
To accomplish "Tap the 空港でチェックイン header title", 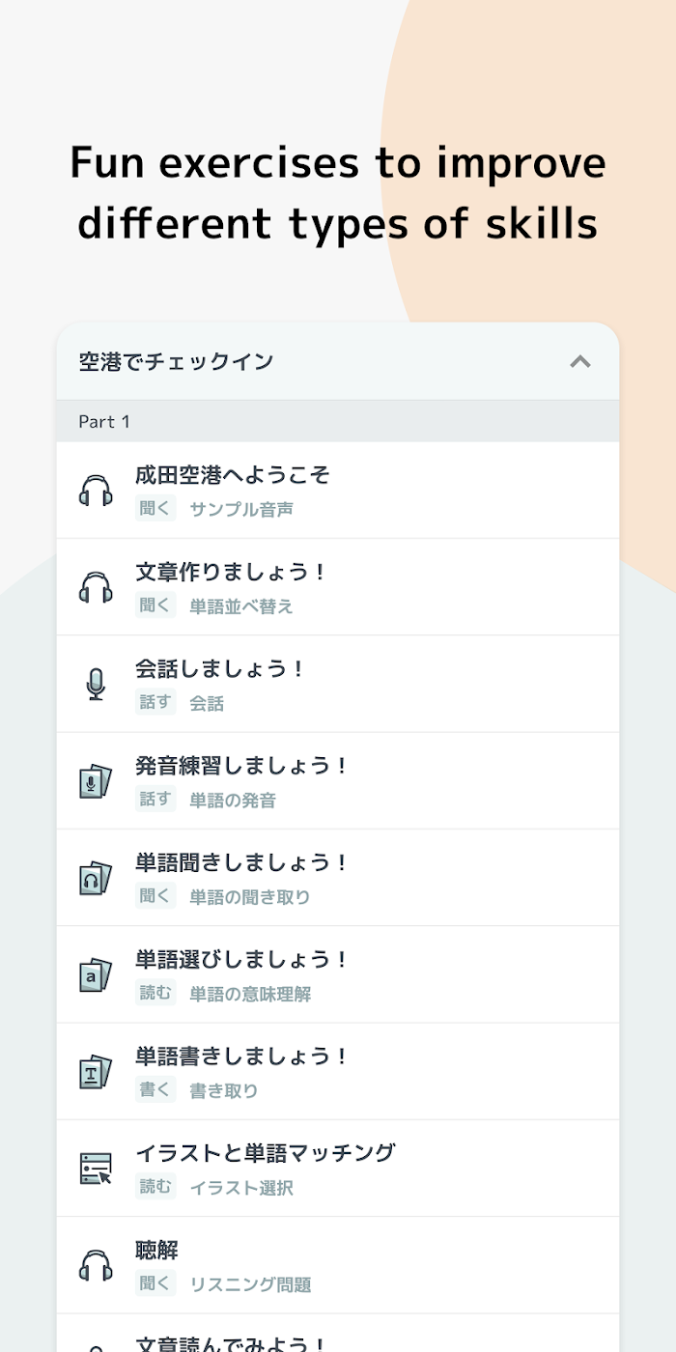I will (177, 362).
